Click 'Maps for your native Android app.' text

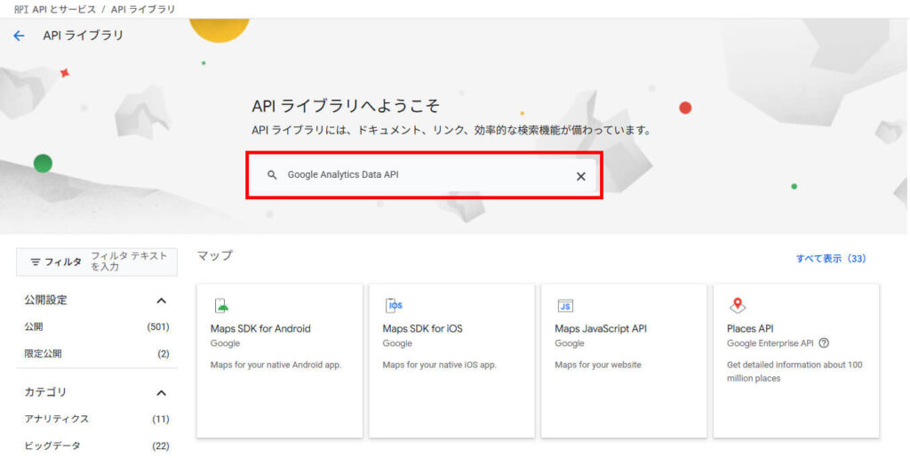pyautogui.click(x=275, y=366)
